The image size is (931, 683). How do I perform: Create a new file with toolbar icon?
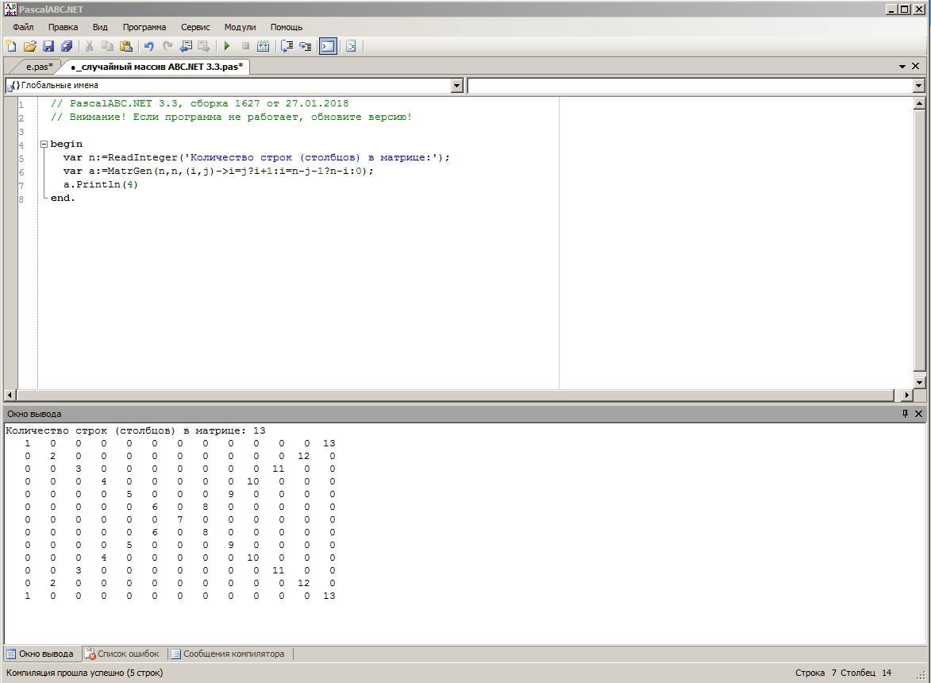point(10,46)
